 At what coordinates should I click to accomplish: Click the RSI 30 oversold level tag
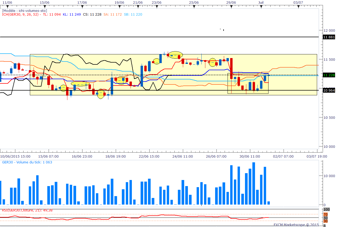point(326,221)
